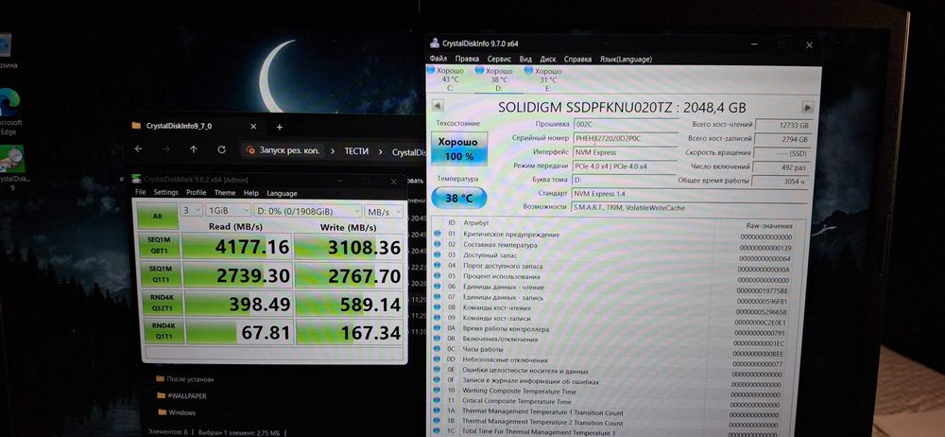Click the status dot of attribute 01 row
The width and height of the screenshot is (945, 437).
point(438,235)
